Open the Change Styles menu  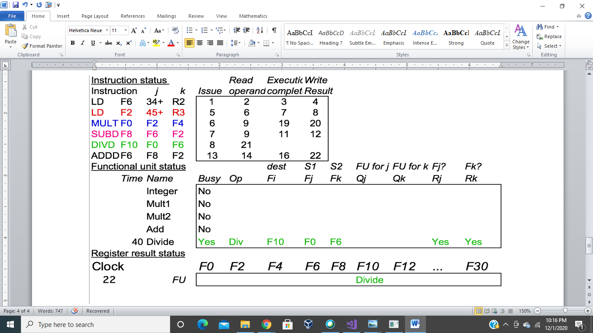[x=521, y=36]
